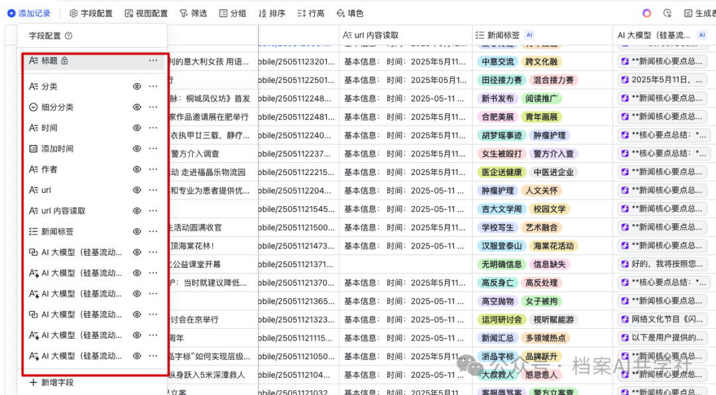Click the 中意交流 tag cell

[x=498, y=62]
